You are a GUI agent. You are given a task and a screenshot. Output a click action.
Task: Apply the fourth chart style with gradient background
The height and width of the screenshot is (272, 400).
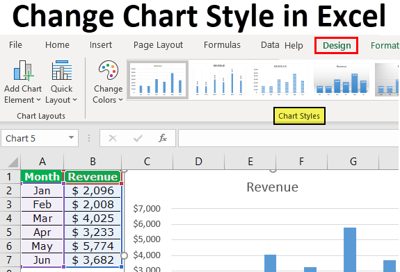[x=342, y=80]
